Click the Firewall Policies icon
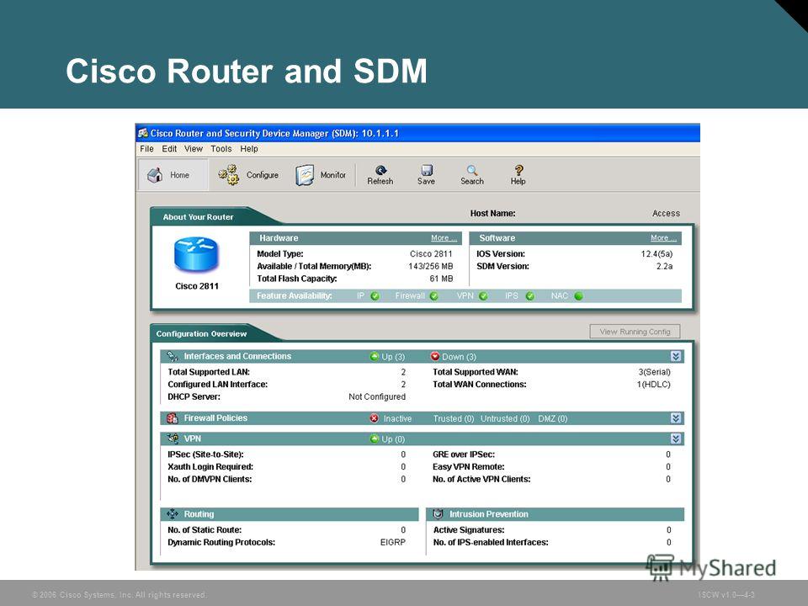808x606 pixels. (x=173, y=418)
